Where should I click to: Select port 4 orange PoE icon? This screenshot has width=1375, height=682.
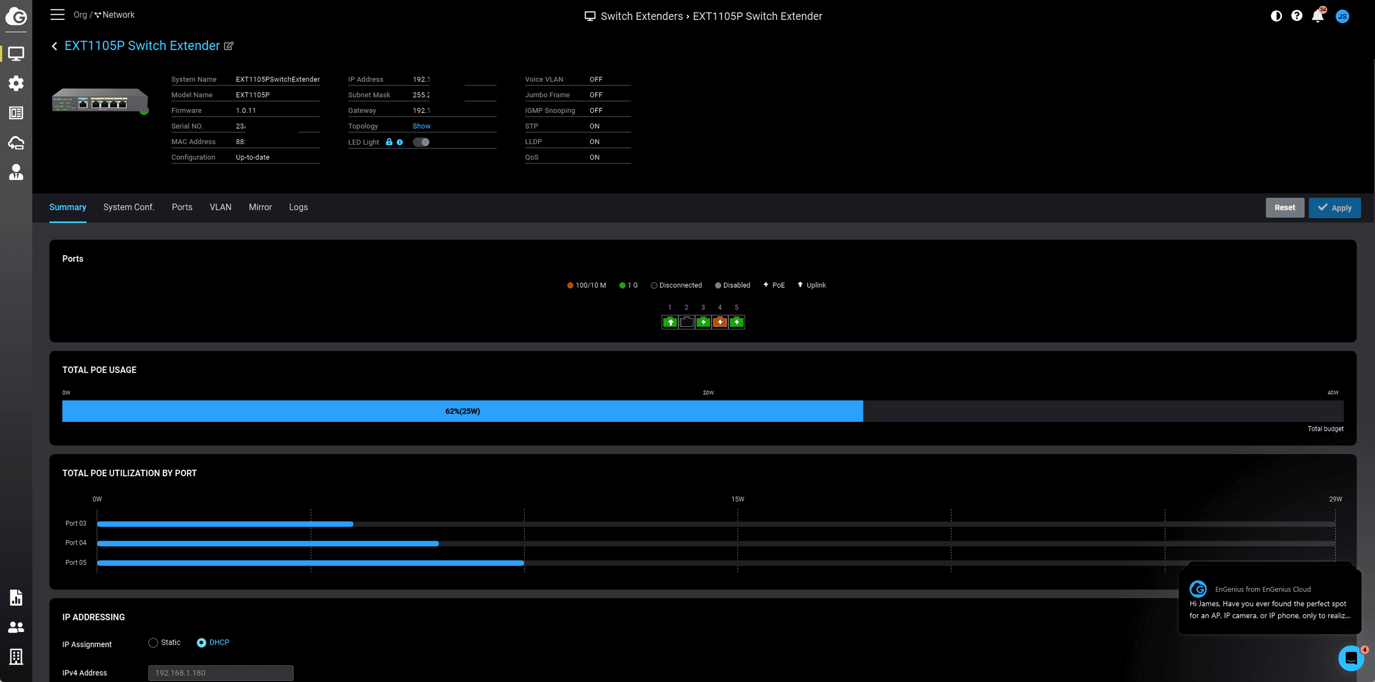(x=719, y=322)
